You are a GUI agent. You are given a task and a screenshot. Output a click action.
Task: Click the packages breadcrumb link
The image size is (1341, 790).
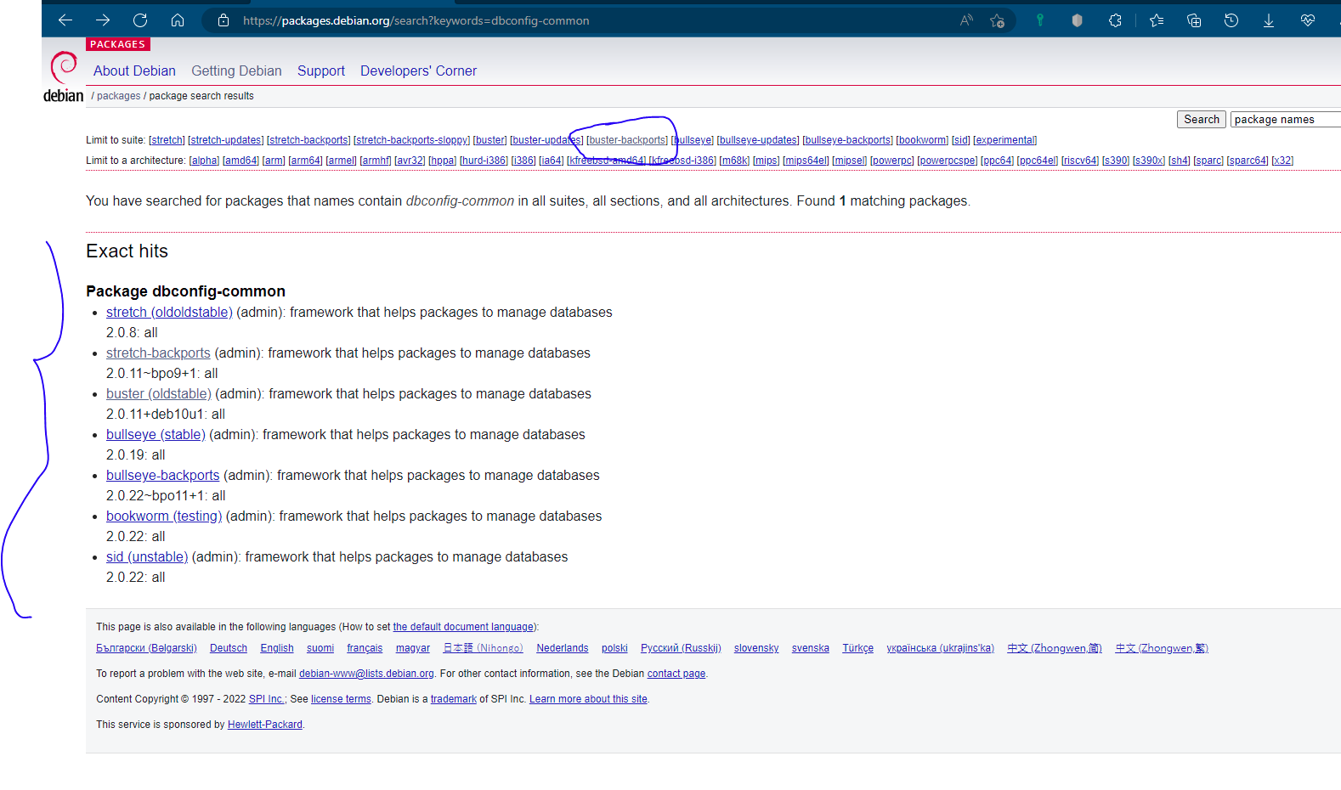(x=118, y=96)
